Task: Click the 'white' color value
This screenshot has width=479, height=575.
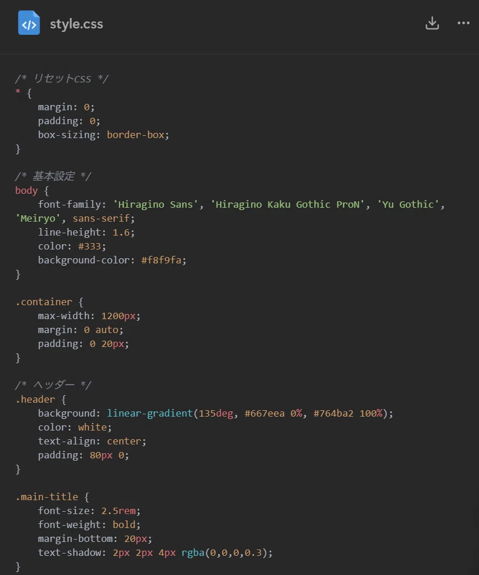Action: (x=92, y=427)
